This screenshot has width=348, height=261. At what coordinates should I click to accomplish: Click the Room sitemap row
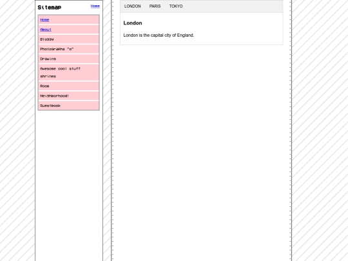click(68, 86)
